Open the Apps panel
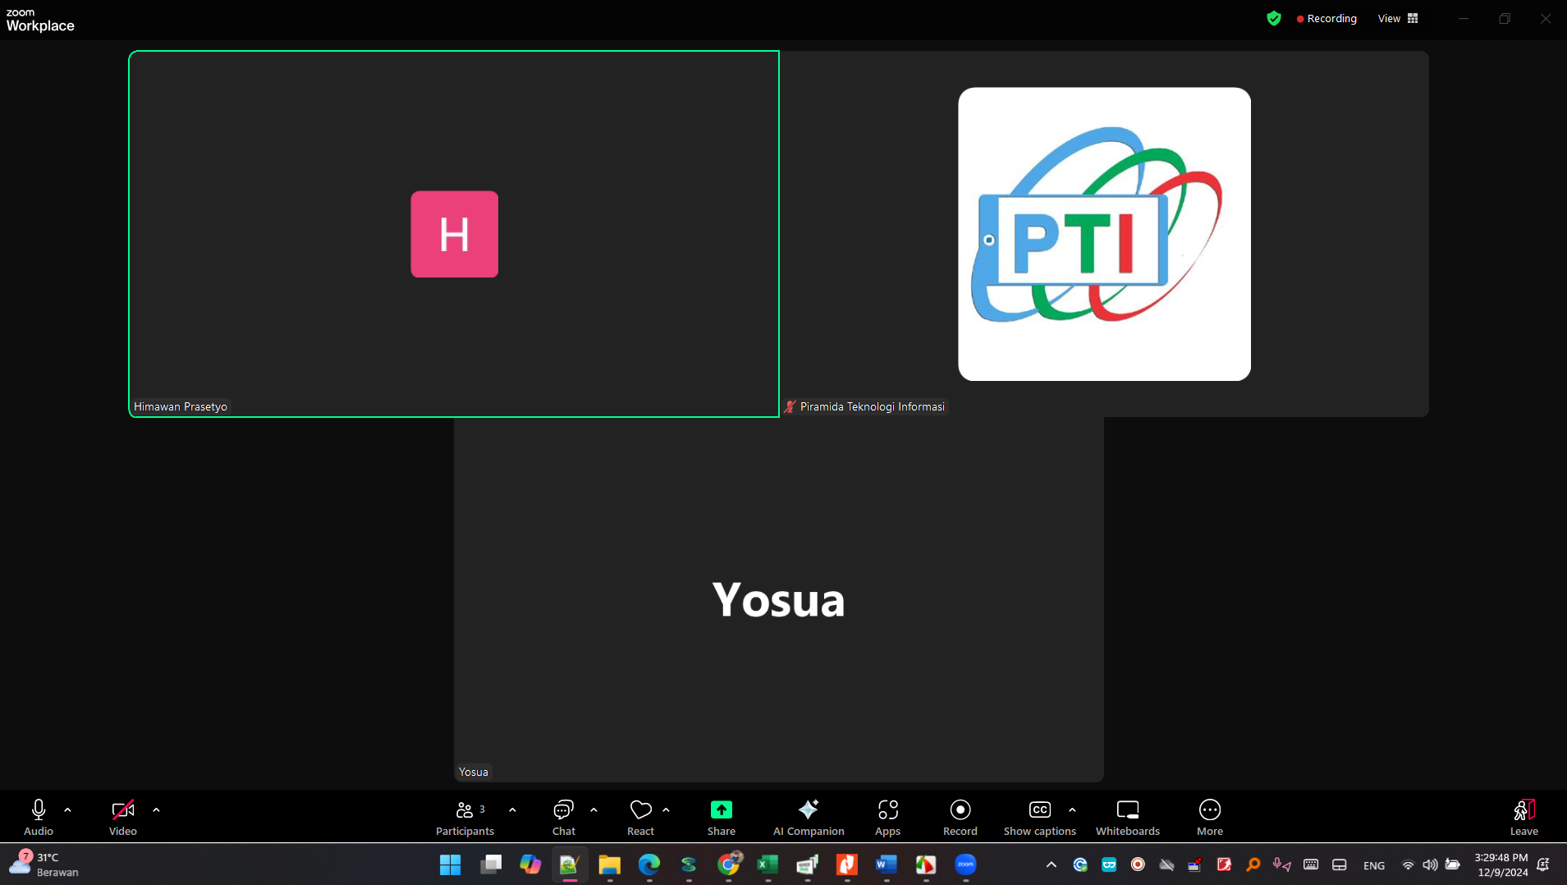Screen dimensions: 1567x885 [887, 817]
